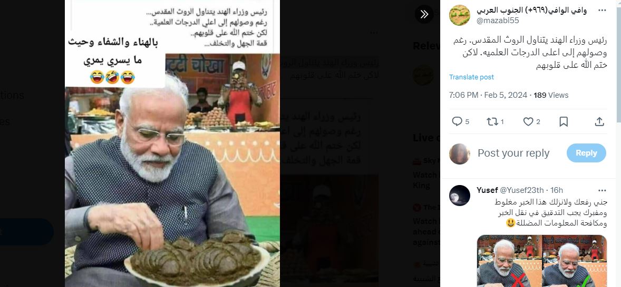Open more options on Yusef's reply

point(602,190)
